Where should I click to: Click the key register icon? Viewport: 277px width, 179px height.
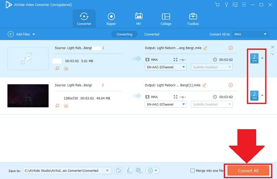(x=226, y=5)
